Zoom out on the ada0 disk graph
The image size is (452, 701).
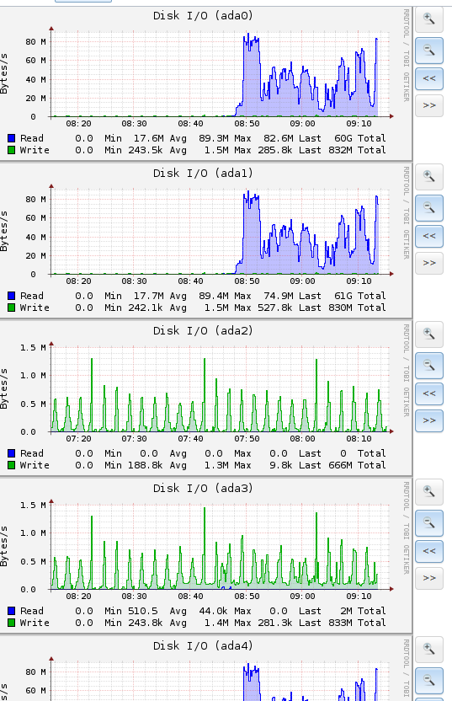(x=429, y=51)
